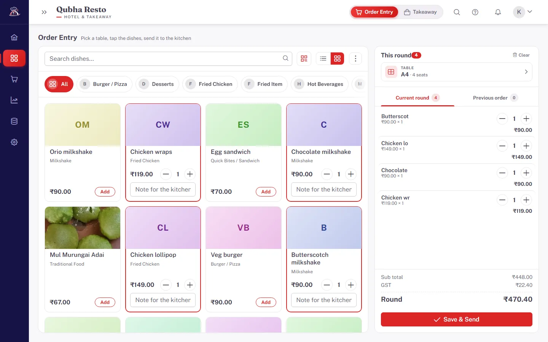
Task: Click kitchen note field for Butterscotch milkshake
Action: tap(324, 300)
